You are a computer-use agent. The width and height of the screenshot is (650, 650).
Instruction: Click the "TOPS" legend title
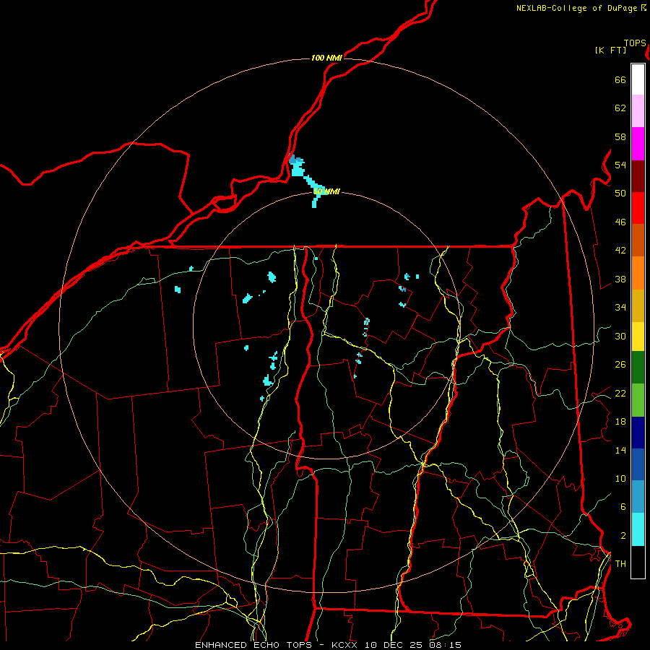tap(635, 43)
